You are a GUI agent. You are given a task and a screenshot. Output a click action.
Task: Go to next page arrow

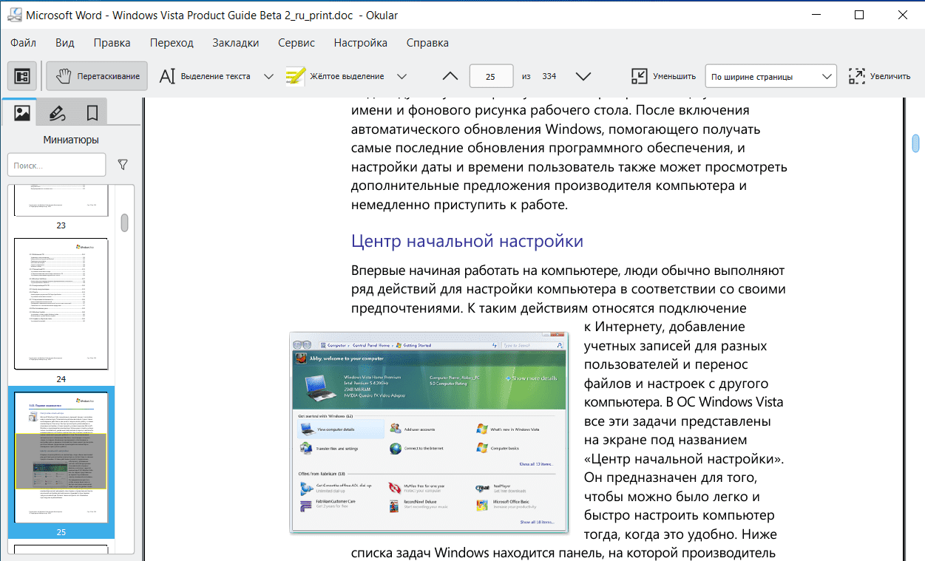tap(583, 76)
